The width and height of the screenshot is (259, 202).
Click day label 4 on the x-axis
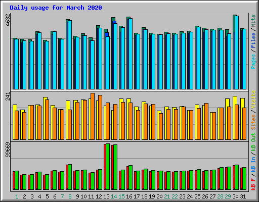pyautogui.click(x=39, y=196)
